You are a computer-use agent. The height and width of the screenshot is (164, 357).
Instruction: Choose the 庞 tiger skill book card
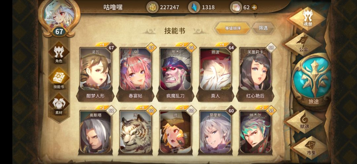click(136, 132)
